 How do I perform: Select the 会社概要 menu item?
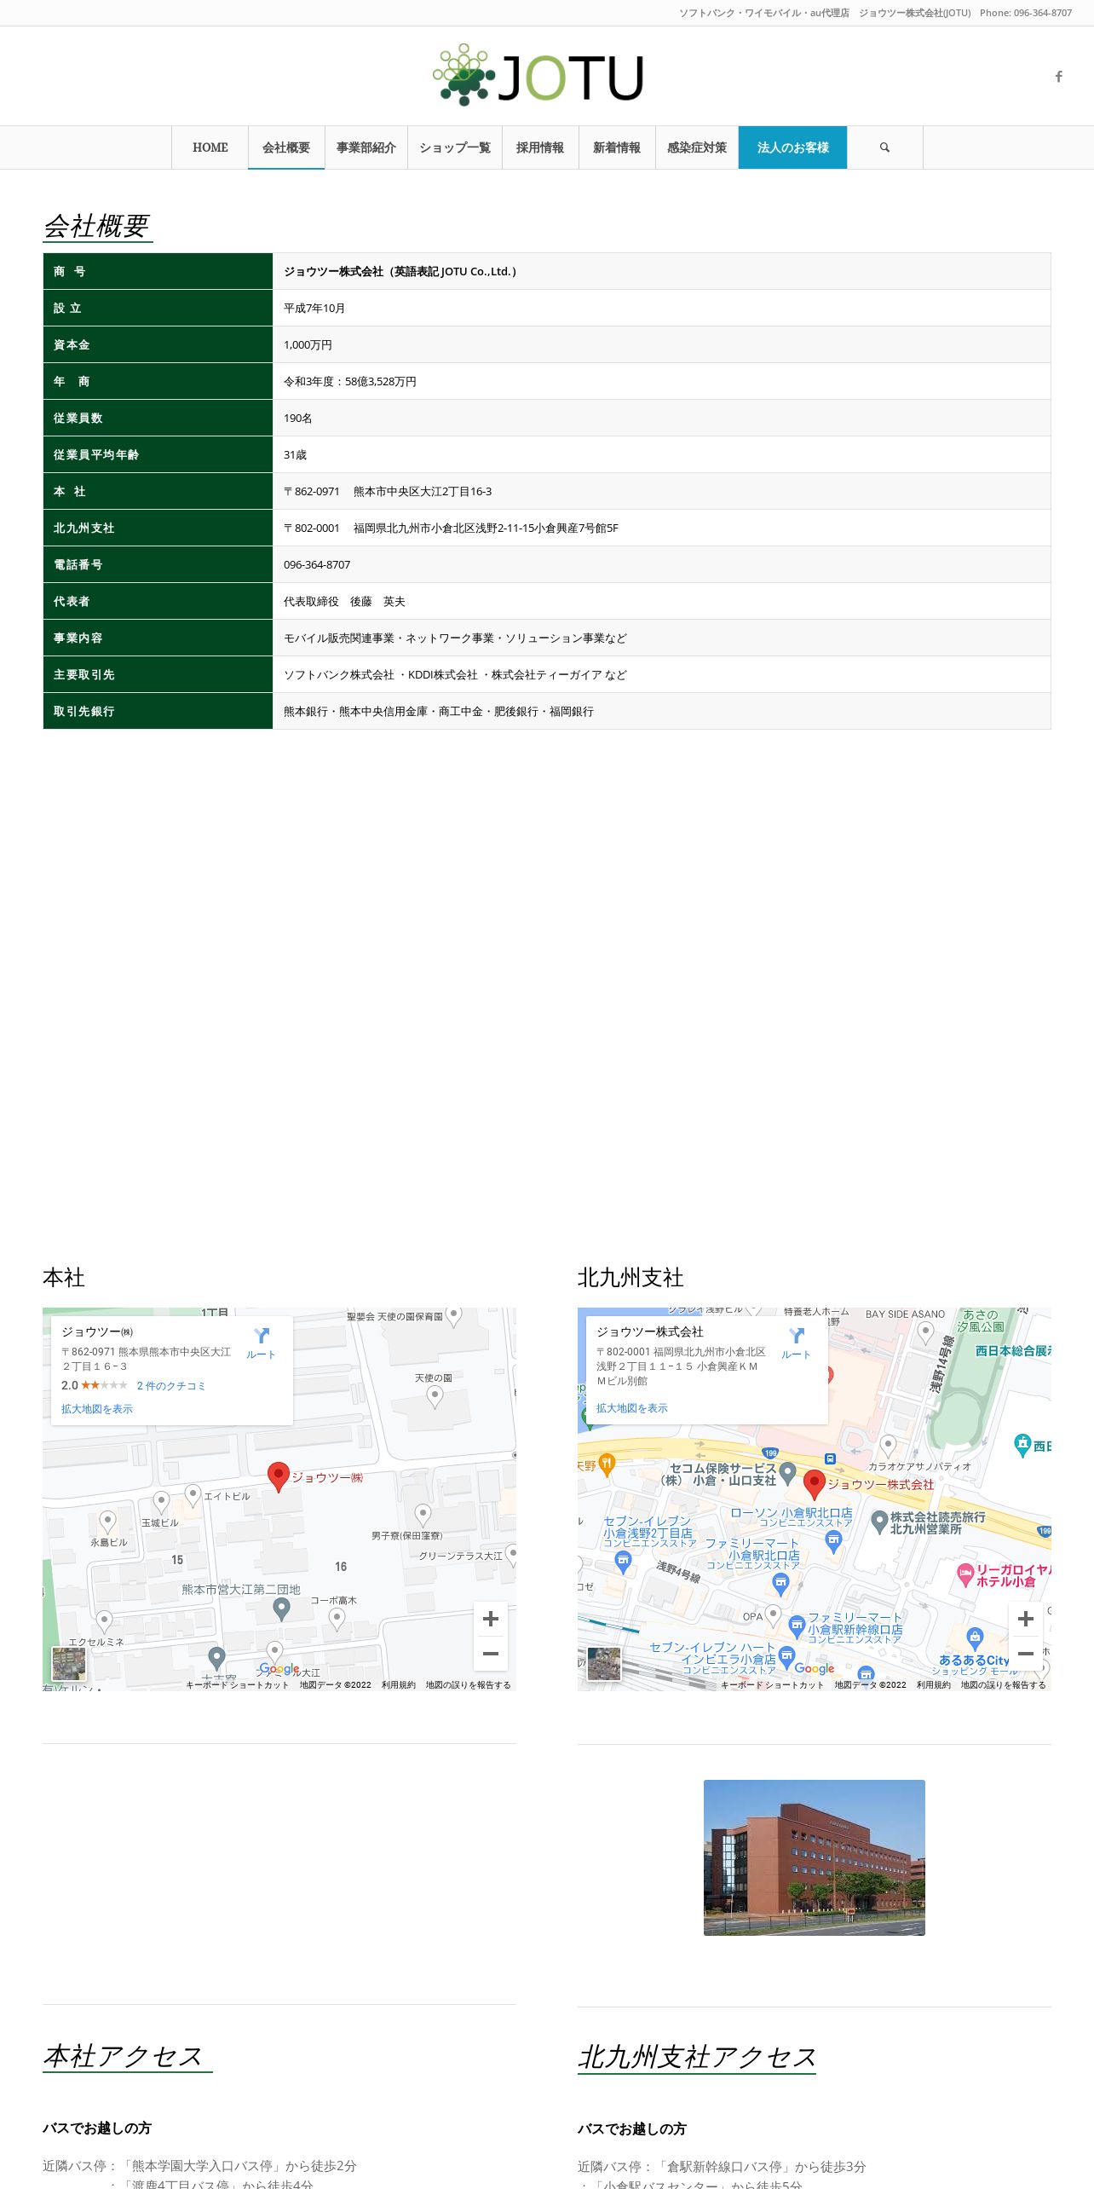tap(286, 147)
